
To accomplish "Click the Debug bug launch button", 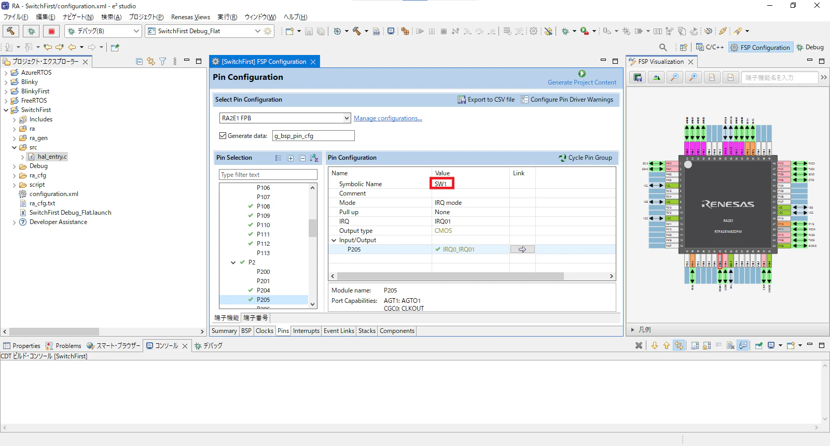I will [x=31, y=31].
